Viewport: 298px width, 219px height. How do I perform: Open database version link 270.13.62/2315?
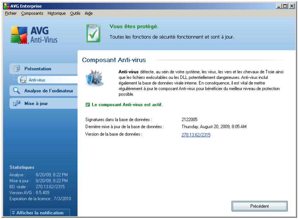[x=196, y=135]
